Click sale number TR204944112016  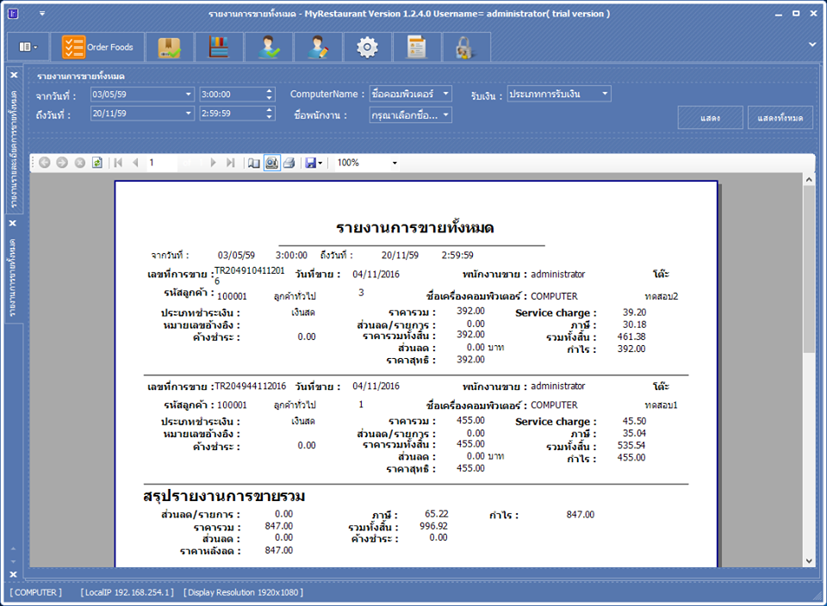tap(251, 386)
